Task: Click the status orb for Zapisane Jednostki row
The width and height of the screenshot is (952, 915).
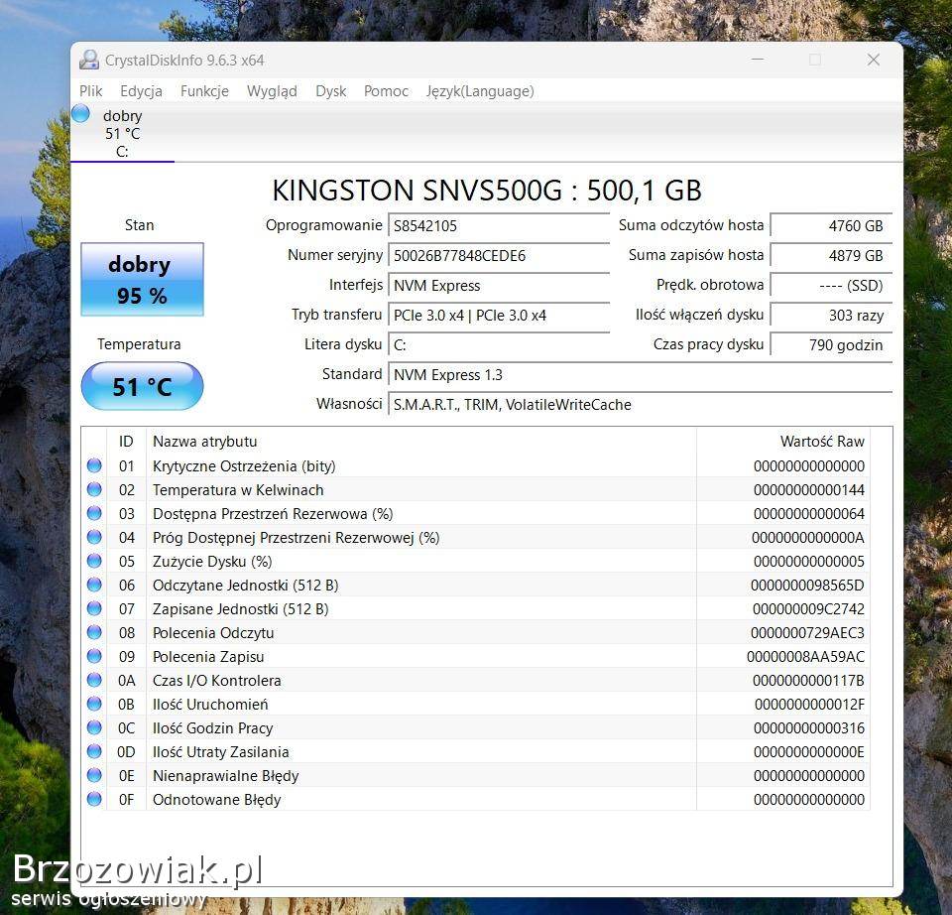Action: pos(94,608)
